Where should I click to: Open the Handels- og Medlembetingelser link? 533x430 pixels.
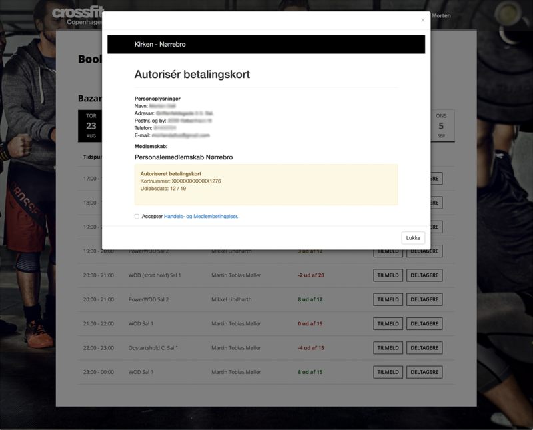201,217
